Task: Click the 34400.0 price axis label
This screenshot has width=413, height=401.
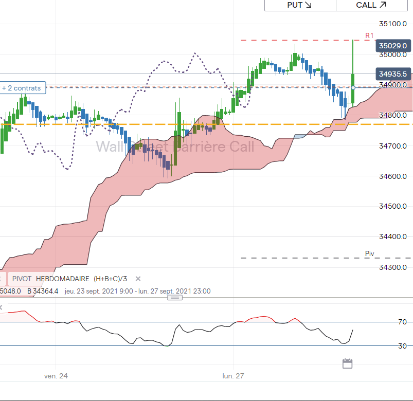Action: click(393, 236)
